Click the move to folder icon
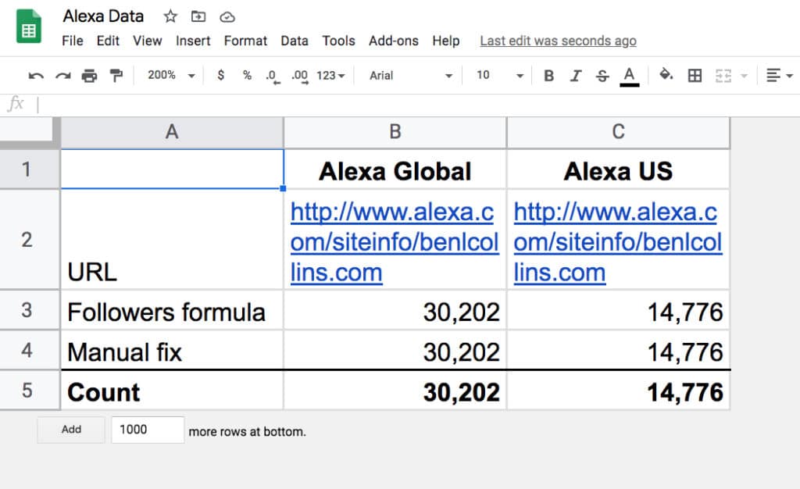800x489 pixels. click(198, 17)
